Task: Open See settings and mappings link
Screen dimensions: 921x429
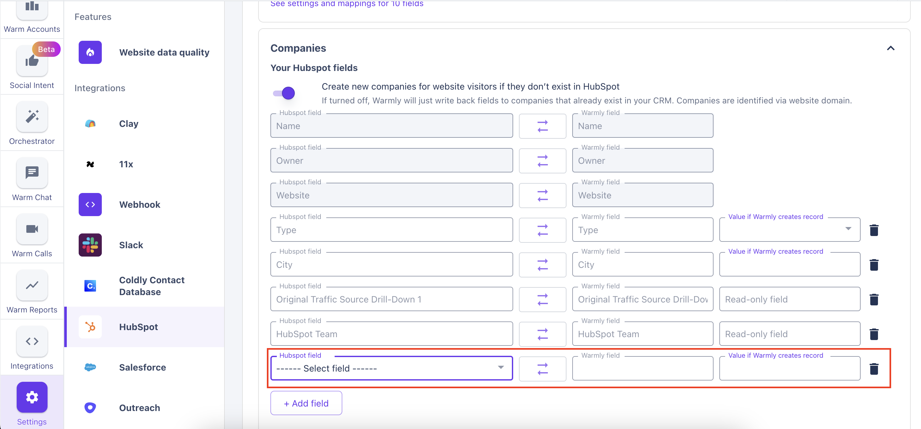Action: pos(346,4)
